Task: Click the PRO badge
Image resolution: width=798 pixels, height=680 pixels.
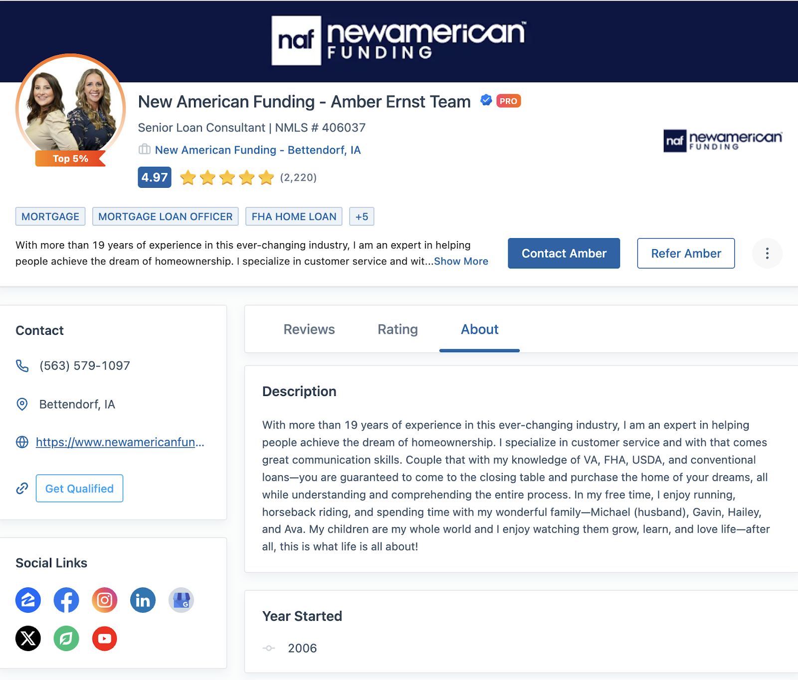Action: click(508, 101)
